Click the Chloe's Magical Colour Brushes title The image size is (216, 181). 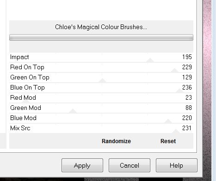(101, 27)
